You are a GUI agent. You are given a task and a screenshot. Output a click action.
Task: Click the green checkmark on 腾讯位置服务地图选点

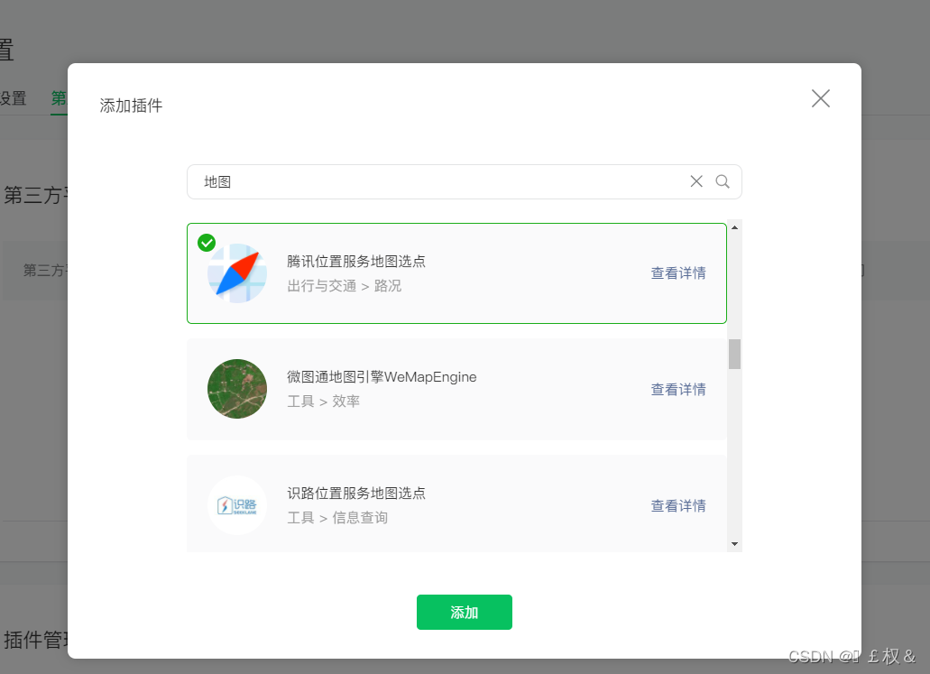[x=207, y=242]
